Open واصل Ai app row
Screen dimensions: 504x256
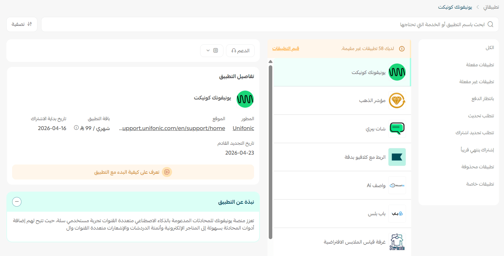342,185
